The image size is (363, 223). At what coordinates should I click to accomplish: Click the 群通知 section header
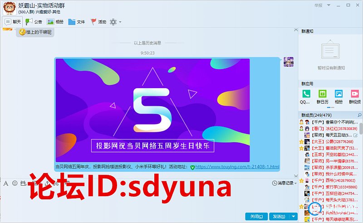[x=307, y=31]
